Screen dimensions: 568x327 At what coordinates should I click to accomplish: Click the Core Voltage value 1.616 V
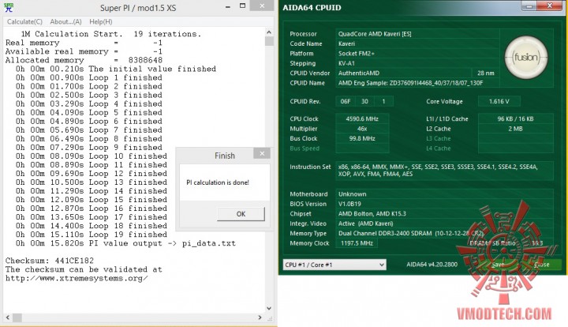tap(499, 102)
